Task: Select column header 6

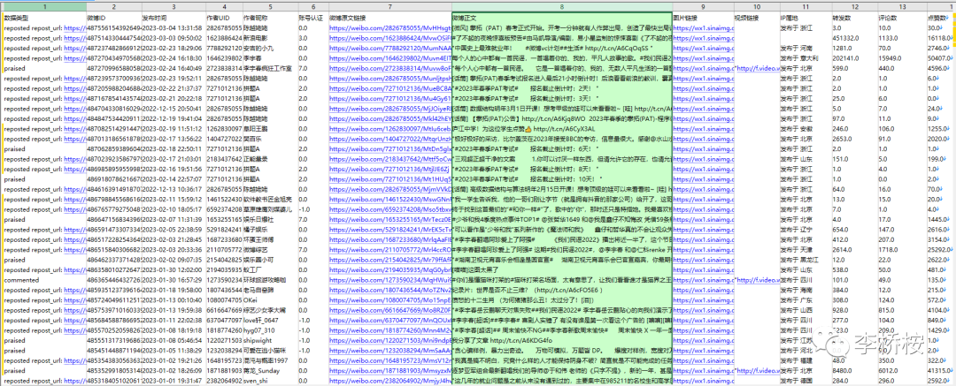Action: [x=312, y=6]
